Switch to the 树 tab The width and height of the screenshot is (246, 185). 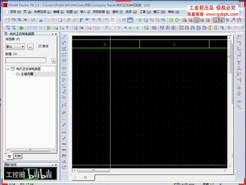pyautogui.click(x=9, y=156)
